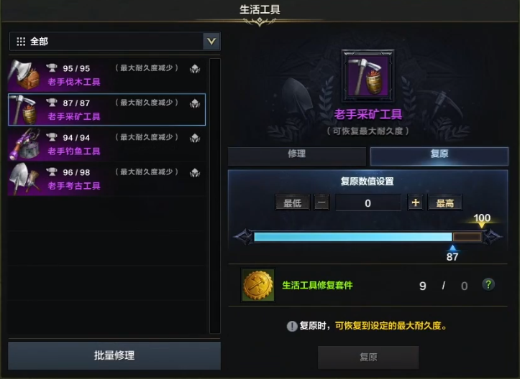This screenshot has height=379, width=520.
Task: Click the durability restore slider bar
Action: (368, 237)
